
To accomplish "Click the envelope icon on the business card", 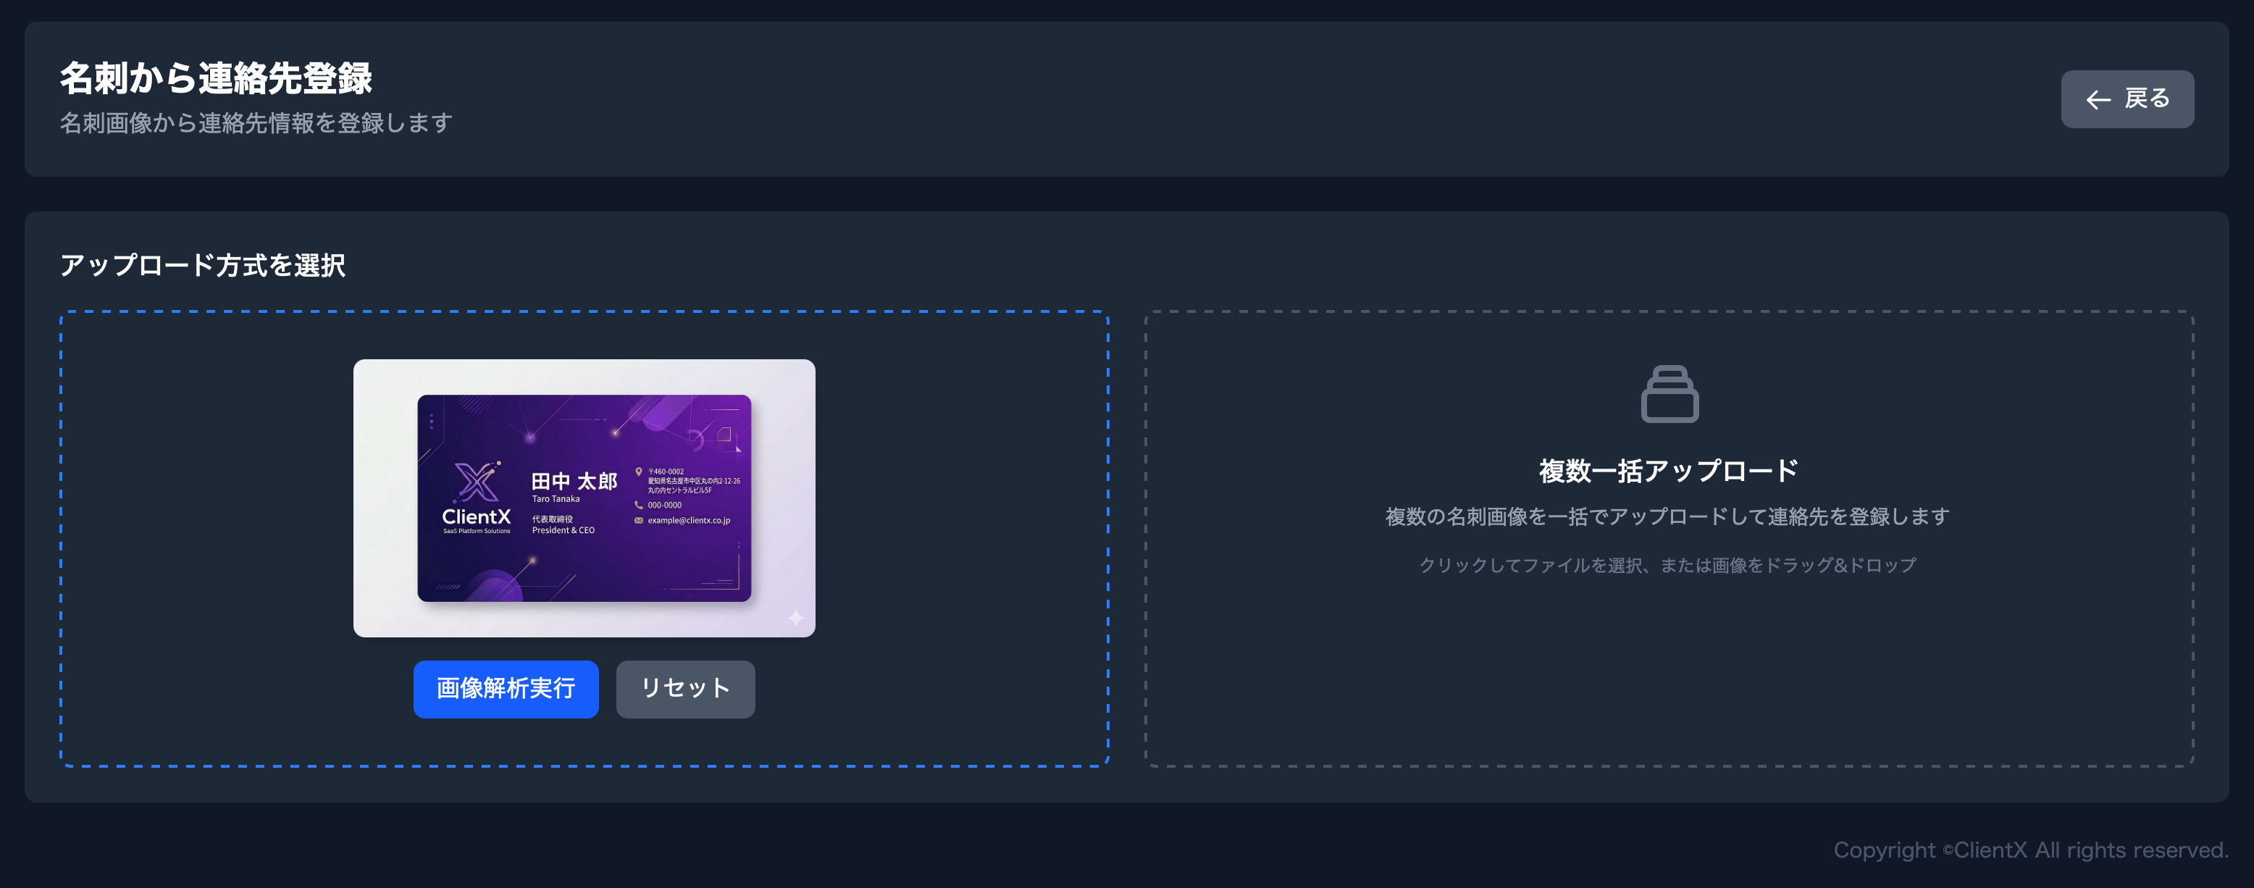I will coord(639,521).
